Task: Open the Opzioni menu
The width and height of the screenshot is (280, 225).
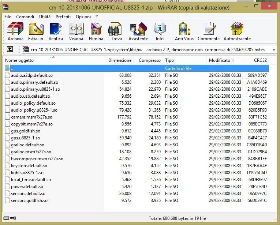Action: [x=83, y=17]
